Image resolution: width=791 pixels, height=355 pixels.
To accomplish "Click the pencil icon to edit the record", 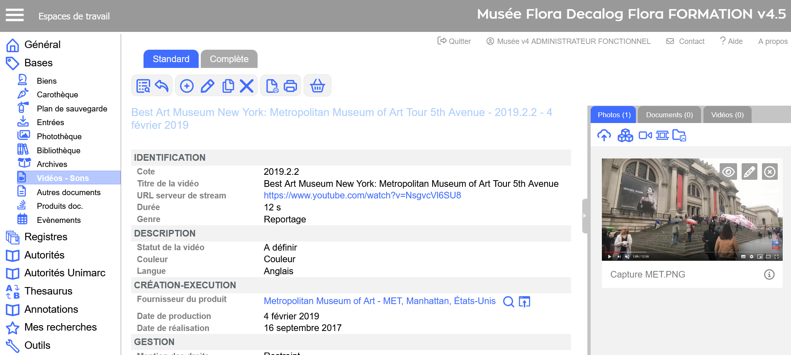I will [207, 86].
